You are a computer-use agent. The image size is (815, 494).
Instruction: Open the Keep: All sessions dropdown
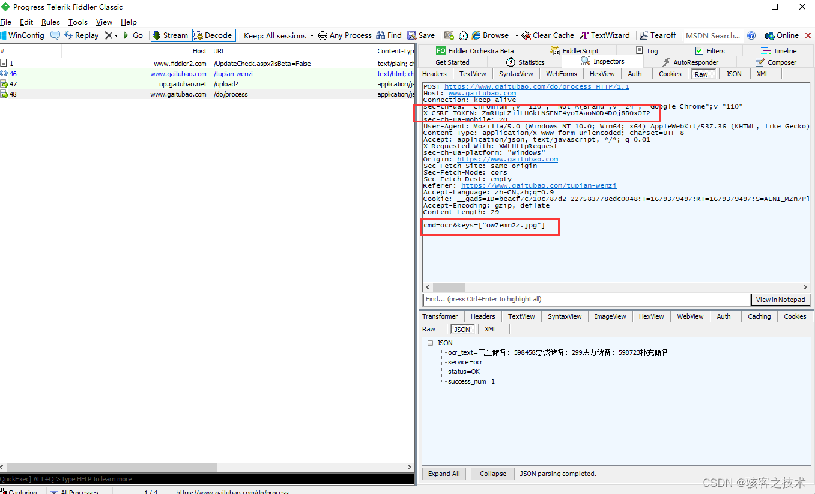tap(279, 35)
